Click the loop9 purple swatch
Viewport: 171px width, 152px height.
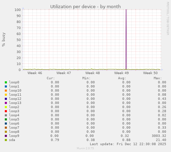[6, 136]
